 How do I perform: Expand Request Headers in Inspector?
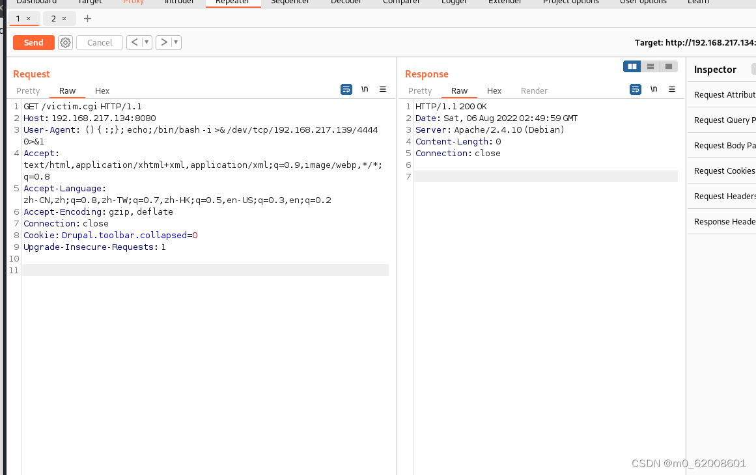pyautogui.click(x=721, y=196)
